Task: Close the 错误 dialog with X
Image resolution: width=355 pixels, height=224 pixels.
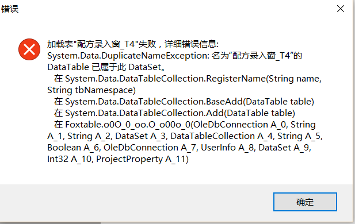Action: click(x=340, y=9)
